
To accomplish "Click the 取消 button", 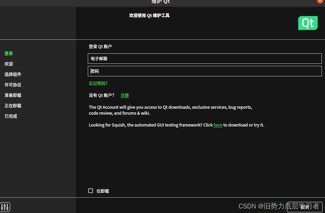I will [x=305, y=207].
